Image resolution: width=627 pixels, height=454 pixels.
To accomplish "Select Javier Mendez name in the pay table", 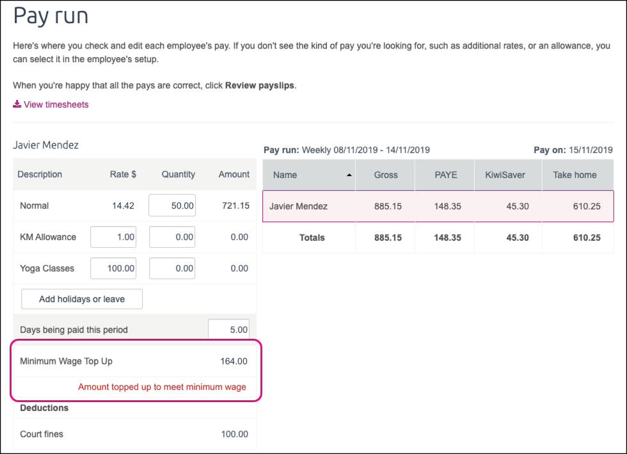I will (x=298, y=206).
